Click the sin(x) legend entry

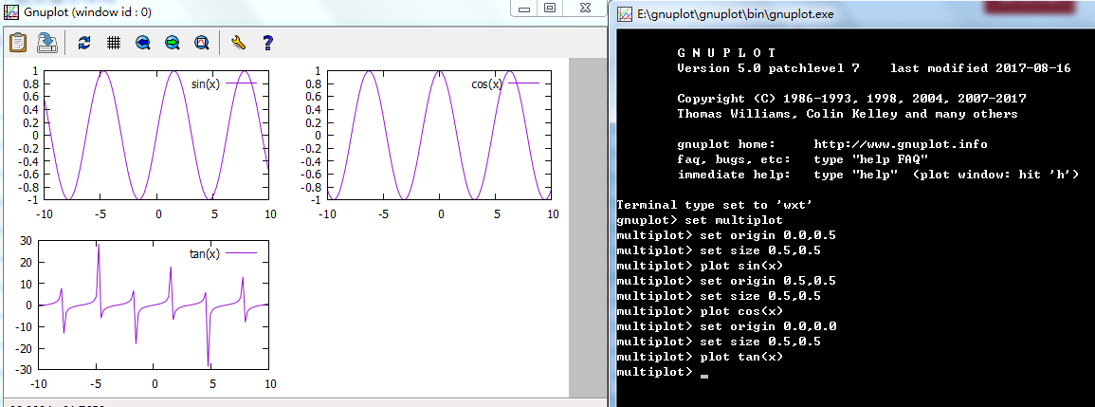click(224, 83)
